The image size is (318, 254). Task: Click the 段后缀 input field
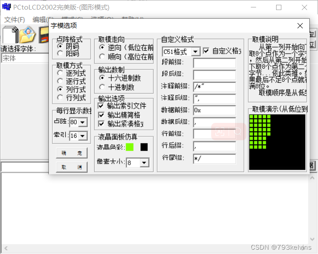tap(215, 75)
